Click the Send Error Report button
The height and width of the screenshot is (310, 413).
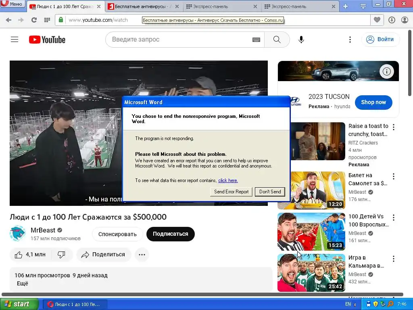click(x=231, y=192)
